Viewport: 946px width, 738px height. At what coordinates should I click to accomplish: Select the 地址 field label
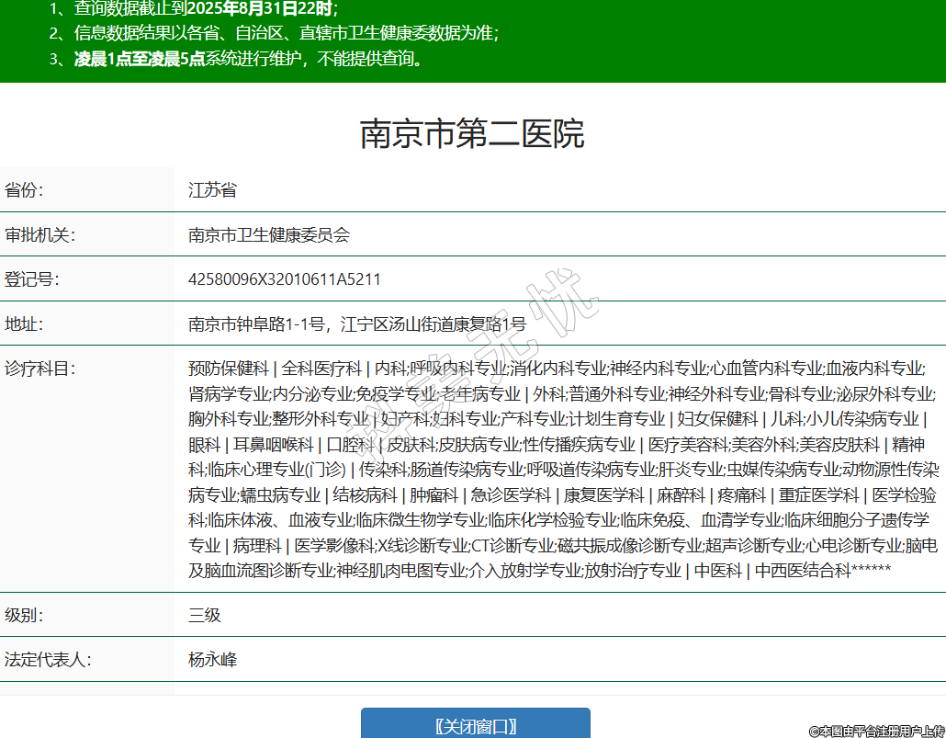pyautogui.click(x=25, y=324)
